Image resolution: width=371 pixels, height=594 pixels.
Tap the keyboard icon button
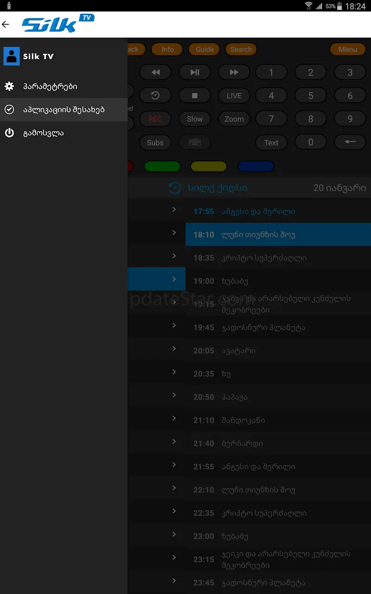[x=195, y=142]
